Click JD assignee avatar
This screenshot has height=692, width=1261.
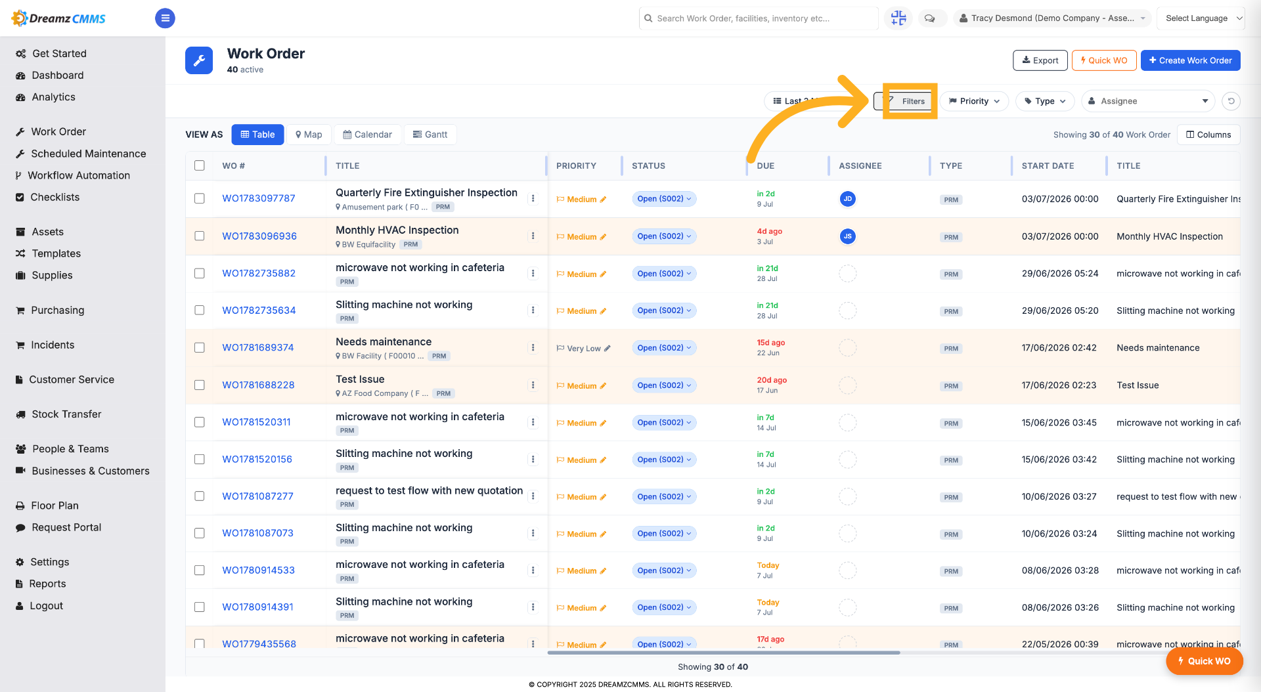pyautogui.click(x=848, y=199)
